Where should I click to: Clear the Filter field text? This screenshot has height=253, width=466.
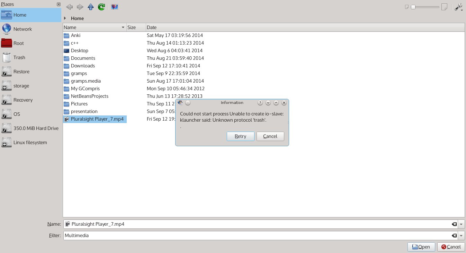coord(454,235)
